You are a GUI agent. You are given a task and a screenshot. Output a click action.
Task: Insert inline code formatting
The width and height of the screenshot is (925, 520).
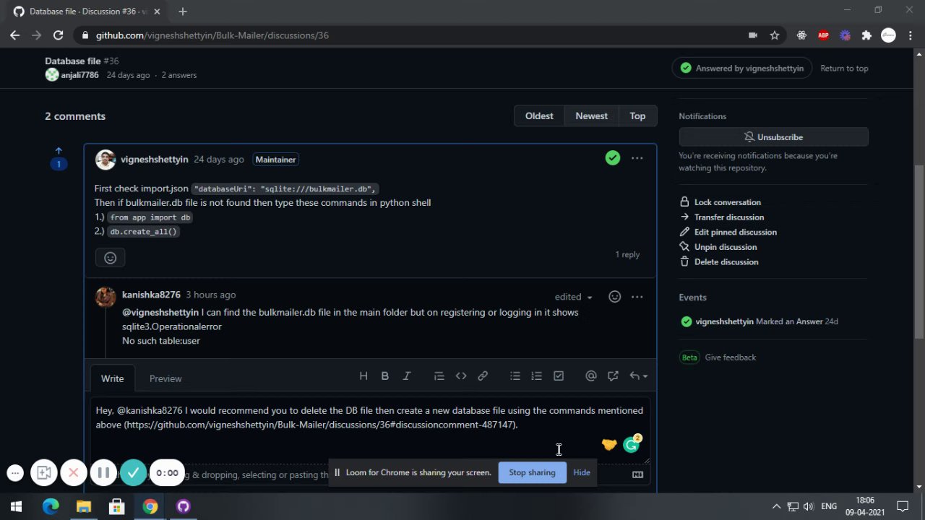click(461, 376)
